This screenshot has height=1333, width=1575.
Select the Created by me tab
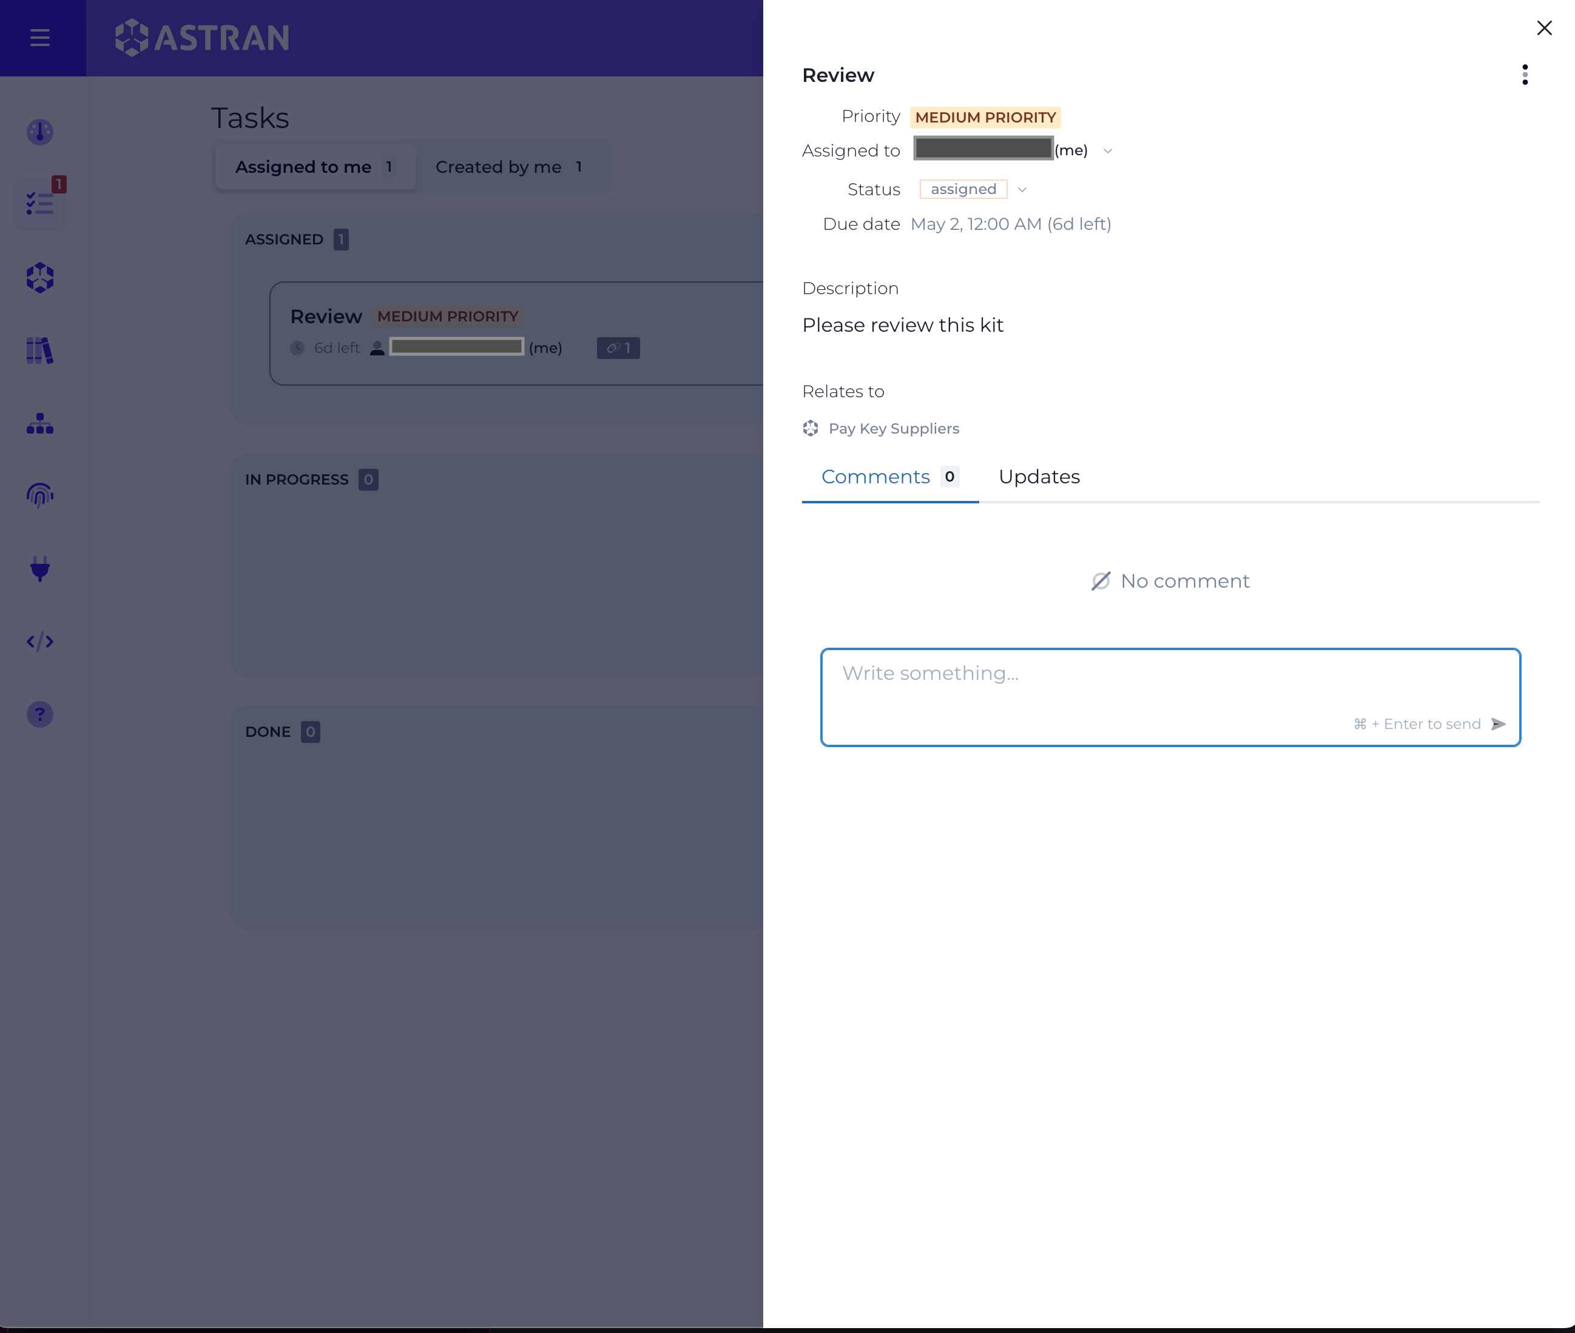pyautogui.click(x=510, y=167)
